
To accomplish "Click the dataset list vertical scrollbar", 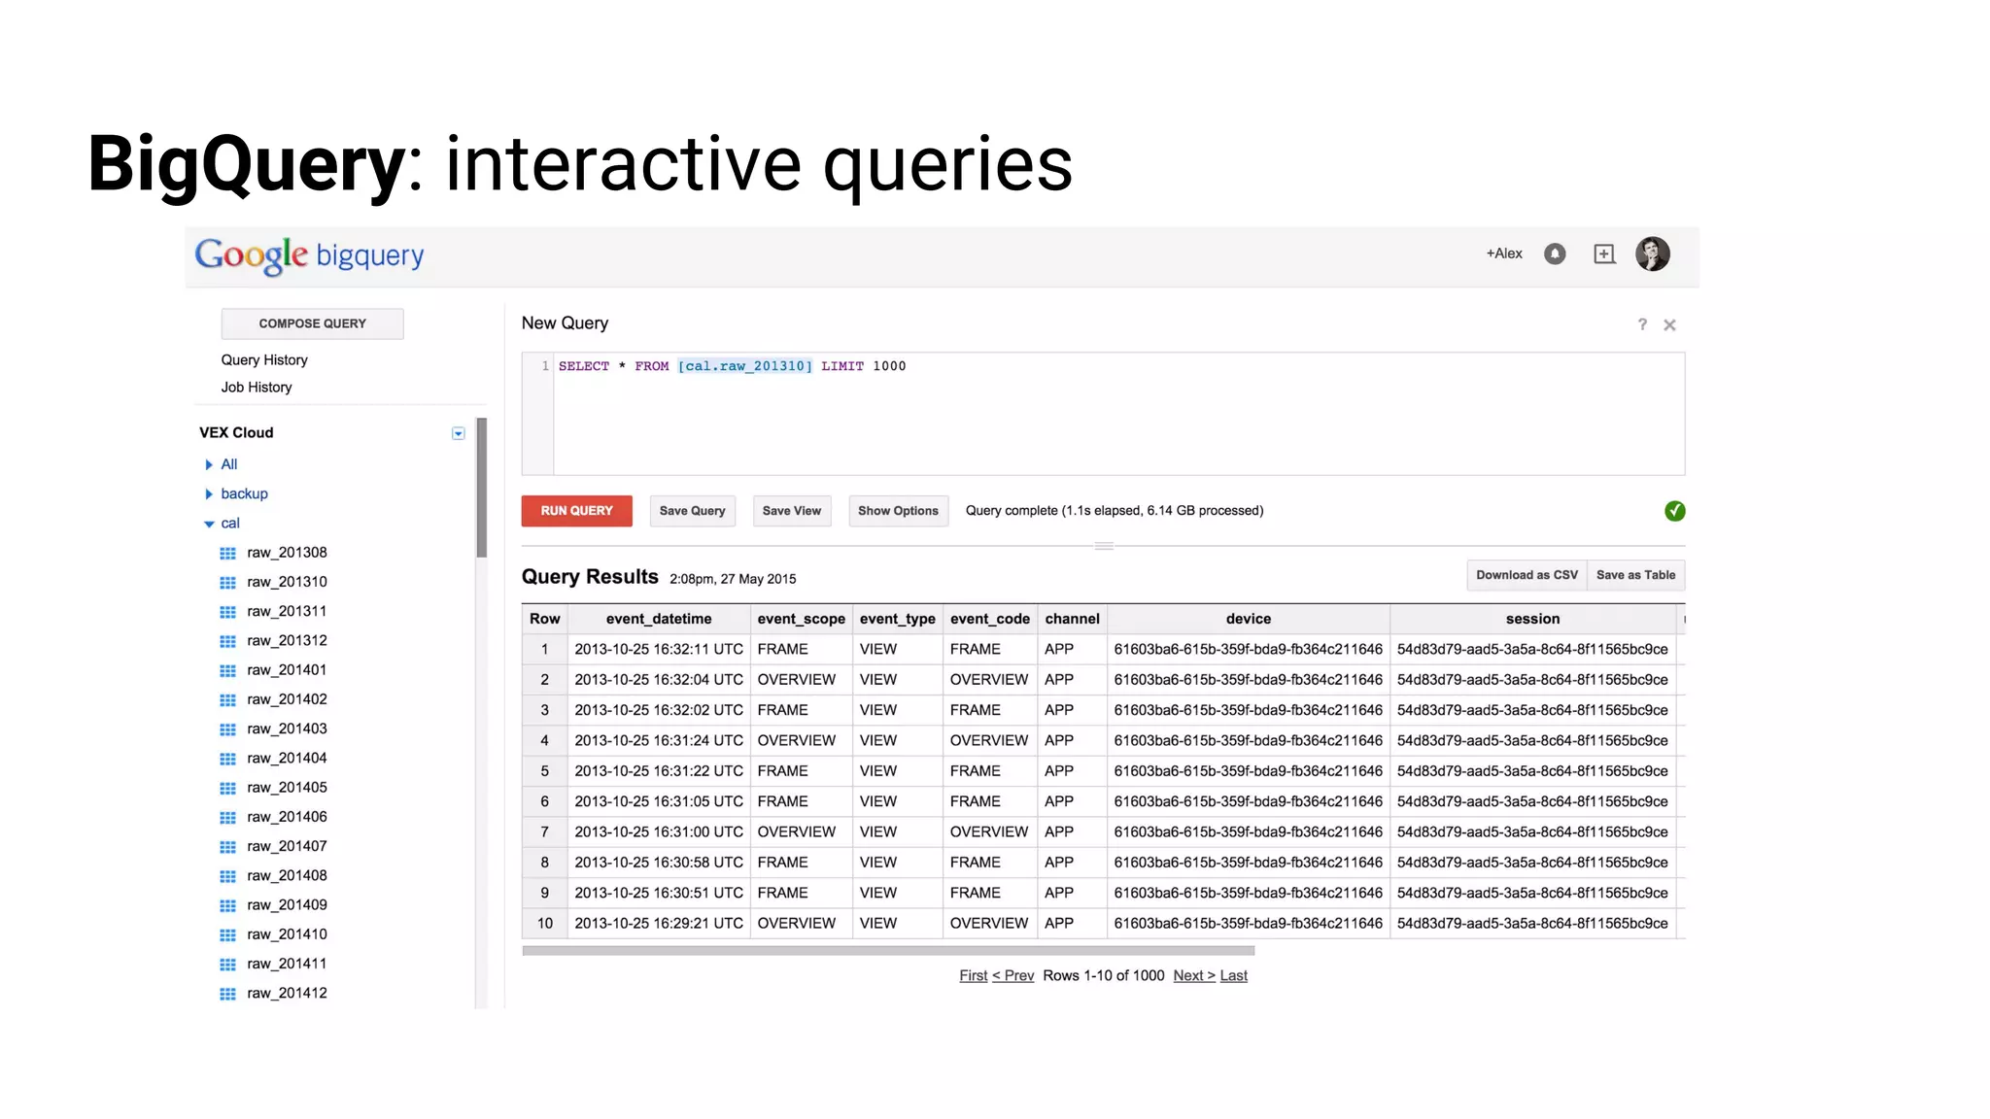I will click(x=481, y=488).
